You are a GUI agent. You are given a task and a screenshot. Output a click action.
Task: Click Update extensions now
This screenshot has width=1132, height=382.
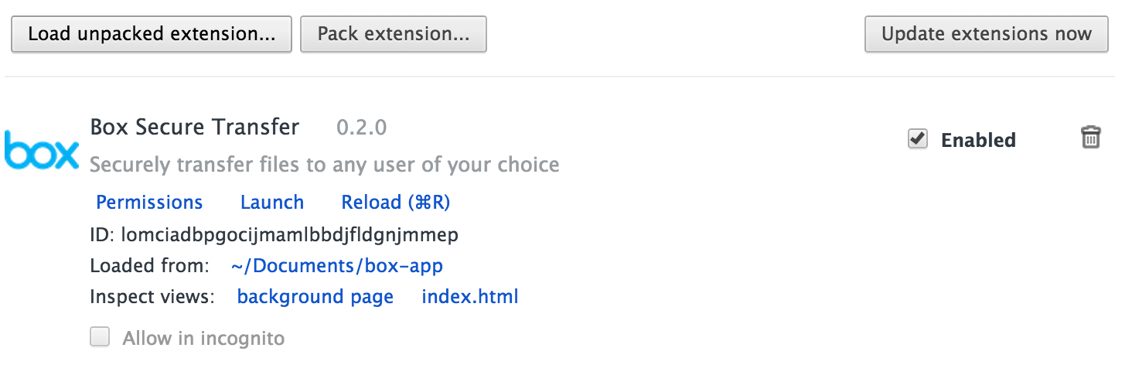(986, 35)
